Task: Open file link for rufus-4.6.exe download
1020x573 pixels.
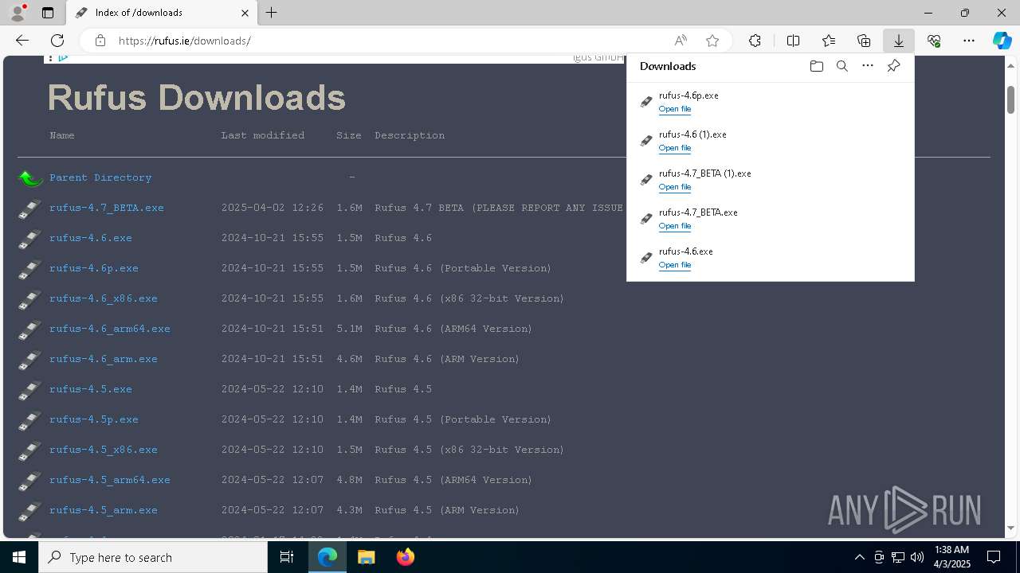Action: (675, 265)
